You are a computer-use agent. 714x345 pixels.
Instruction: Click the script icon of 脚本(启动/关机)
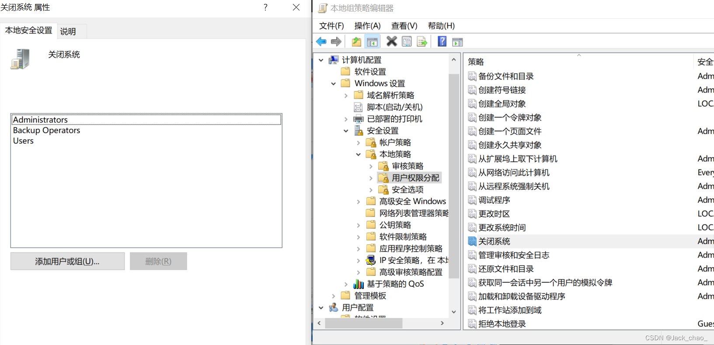[358, 107]
